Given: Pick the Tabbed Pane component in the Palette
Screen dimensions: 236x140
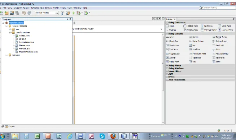Looking at the screenshot, I should (191, 26).
